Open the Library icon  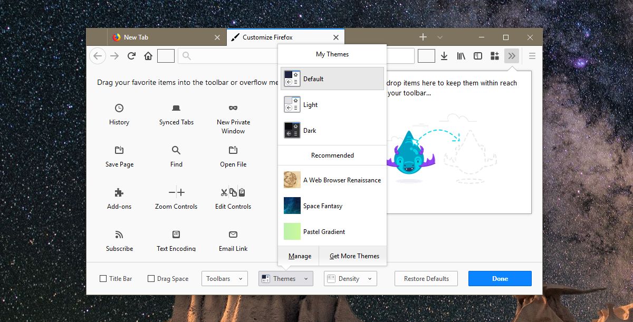461,56
